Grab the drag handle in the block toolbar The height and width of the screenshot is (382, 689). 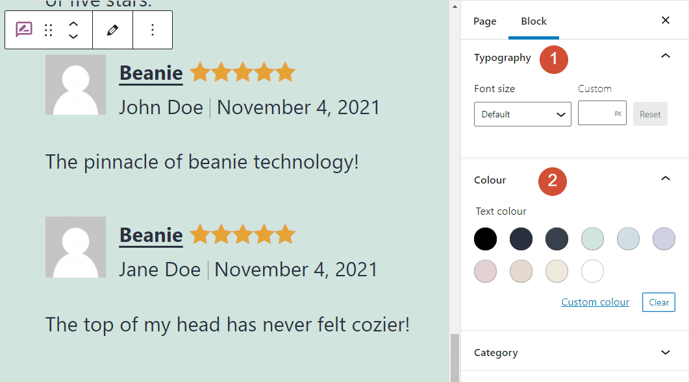48,30
